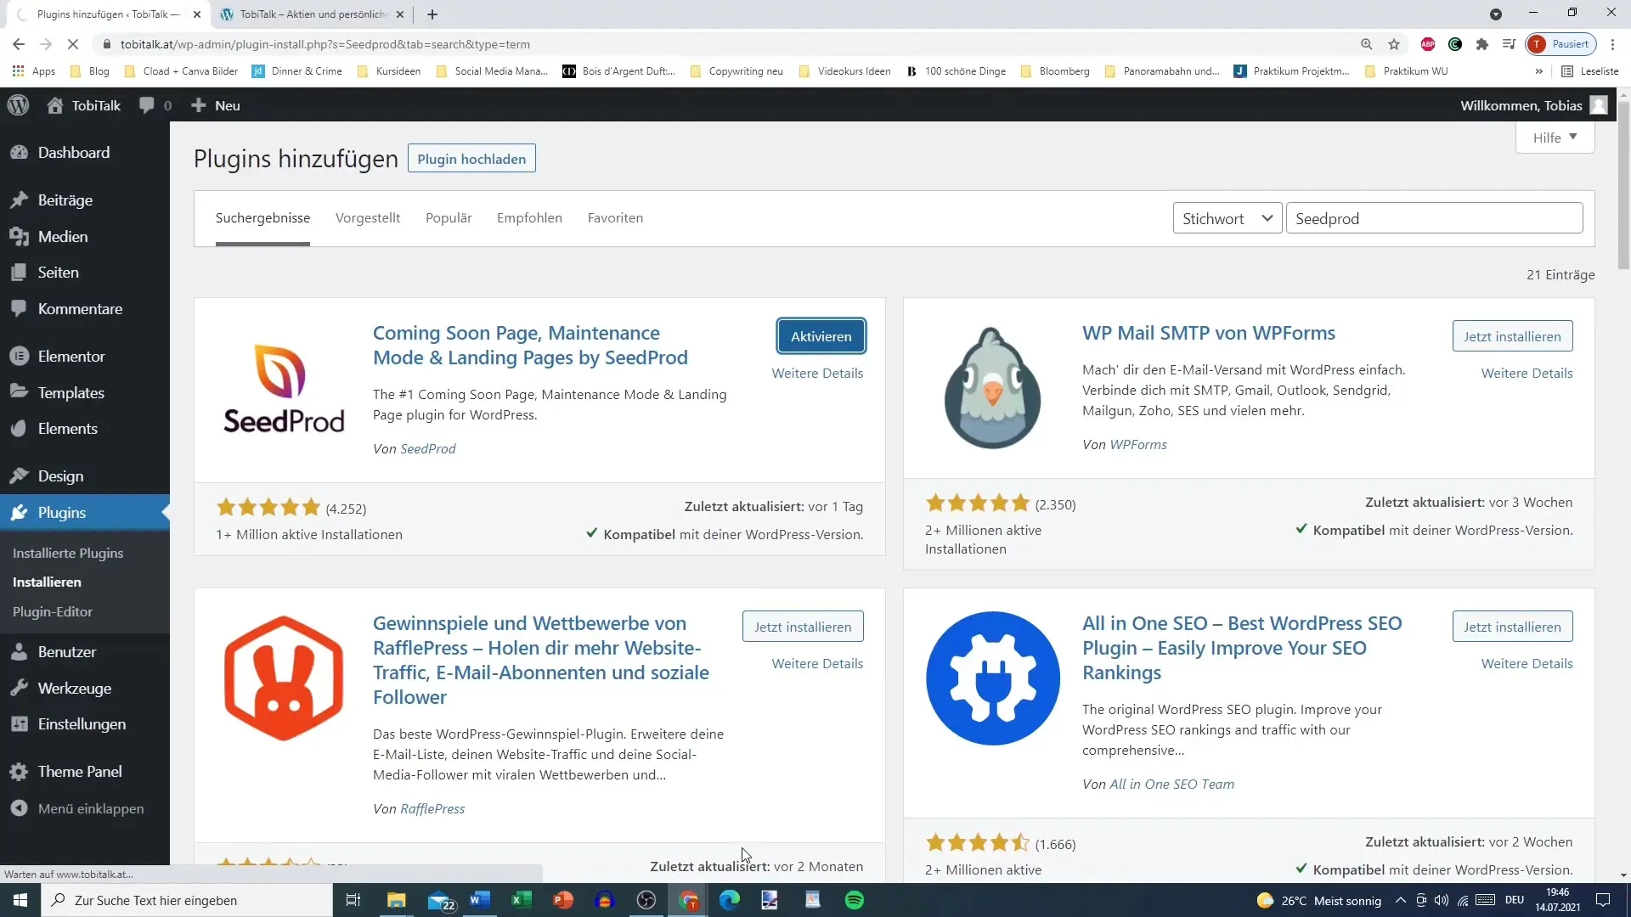This screenshot has height=917, width=1631.
Task: Click the WordPress dashboard home icon
Action: point(54,104)
